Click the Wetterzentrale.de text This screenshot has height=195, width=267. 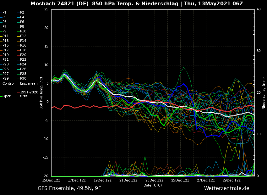coord(226,188)
